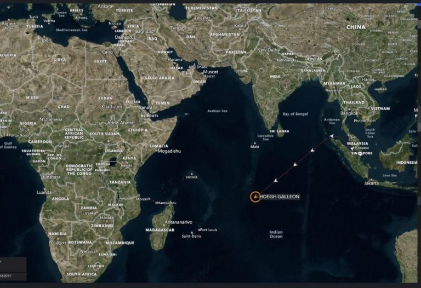The image size is (421, 288).
Task: Click the SOUTH AFRICA country label
Action: (81, 274)
